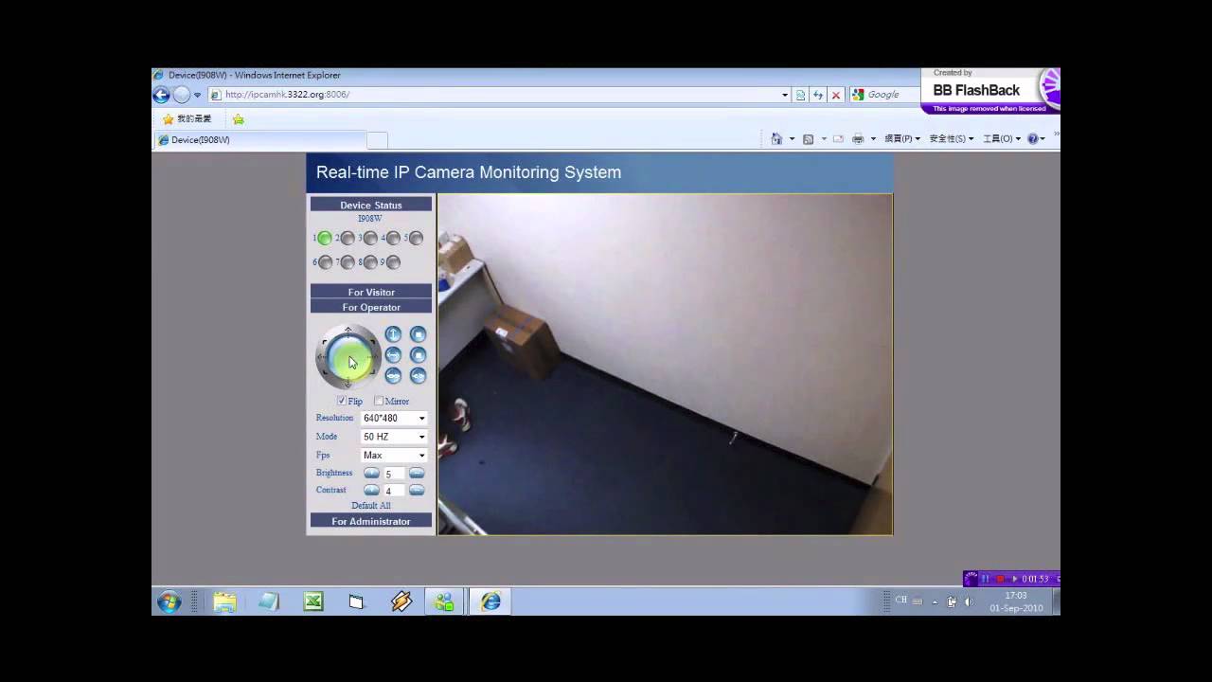
Task: Click the Print toolbar icon
Action: [858, 139]
